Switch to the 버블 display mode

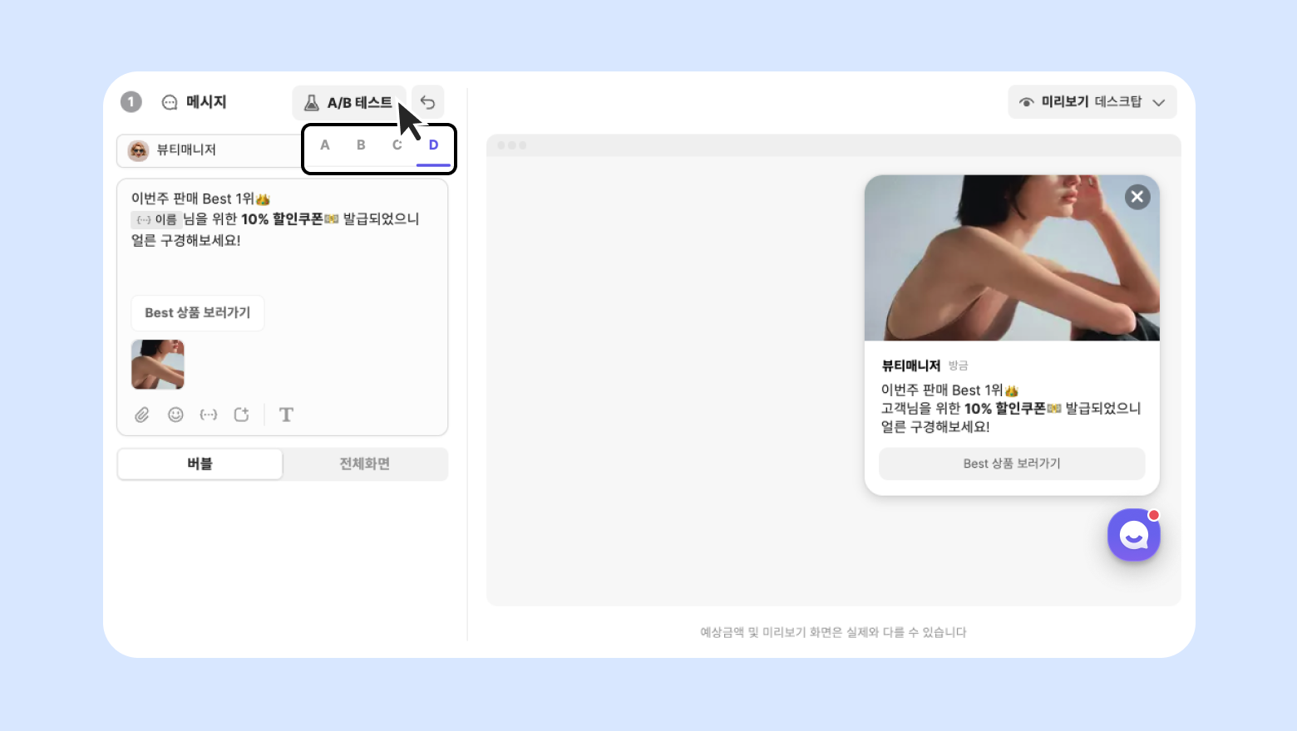(200, 464)
